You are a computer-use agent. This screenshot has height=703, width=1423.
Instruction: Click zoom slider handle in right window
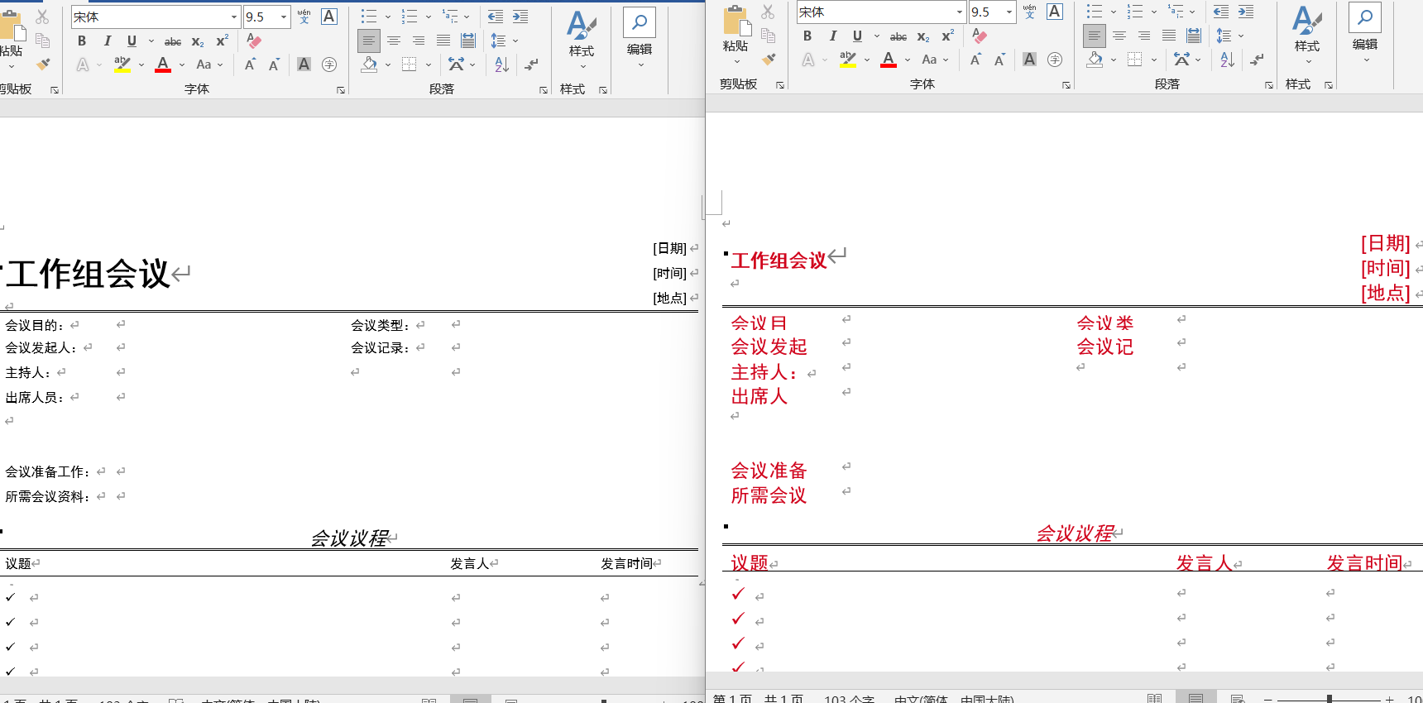[1329, 699]
